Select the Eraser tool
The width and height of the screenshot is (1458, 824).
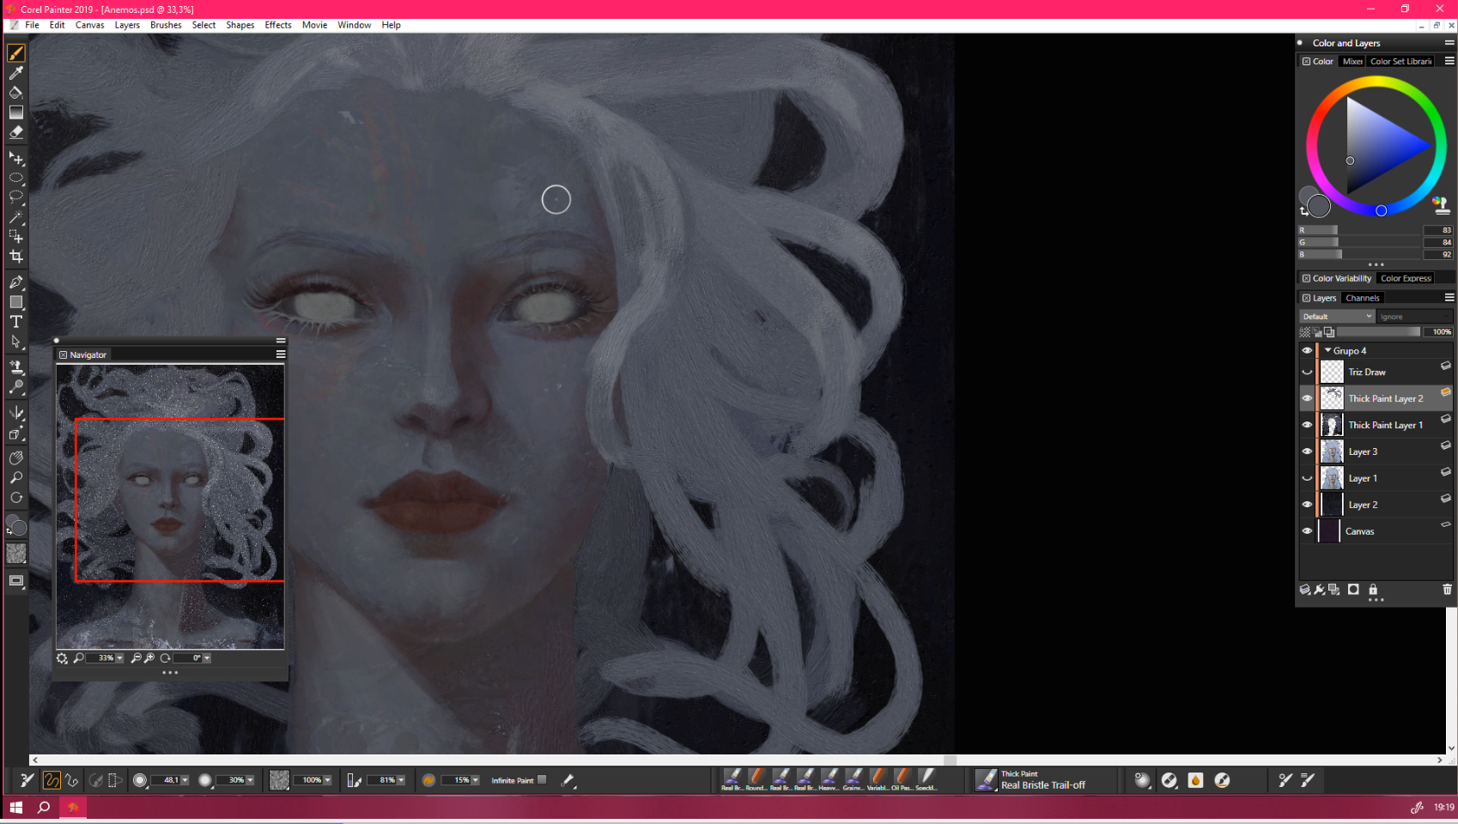[x=16, y=132]
